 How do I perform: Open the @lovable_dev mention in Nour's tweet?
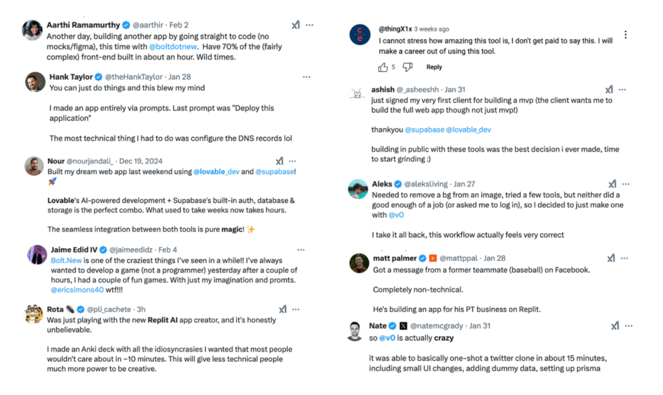click(x=217, y=172)
